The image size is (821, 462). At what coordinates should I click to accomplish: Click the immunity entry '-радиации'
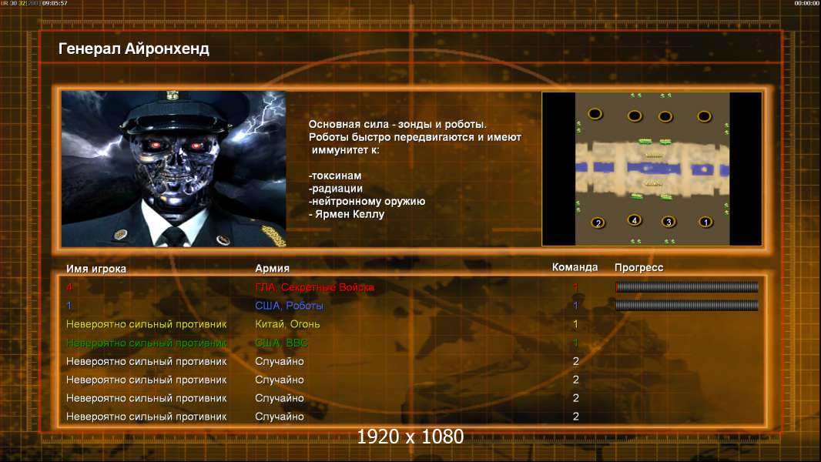(335, 189)
